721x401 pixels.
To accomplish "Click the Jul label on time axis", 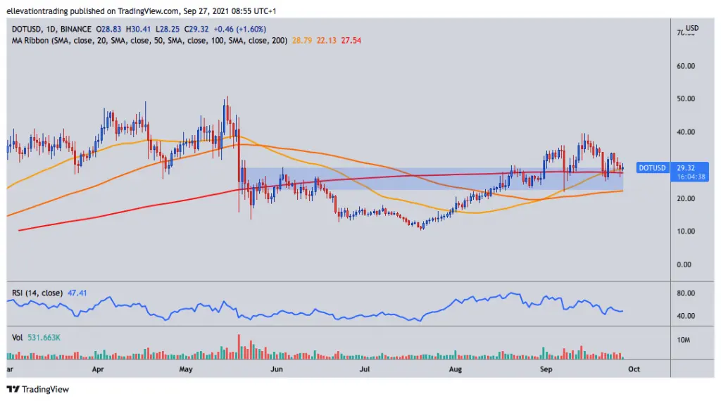I will pyautogui.click(x=365, y=369).
